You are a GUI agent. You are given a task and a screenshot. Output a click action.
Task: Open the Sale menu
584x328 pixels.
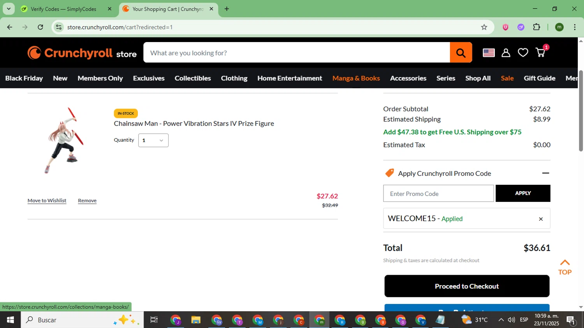coord(507,78)
